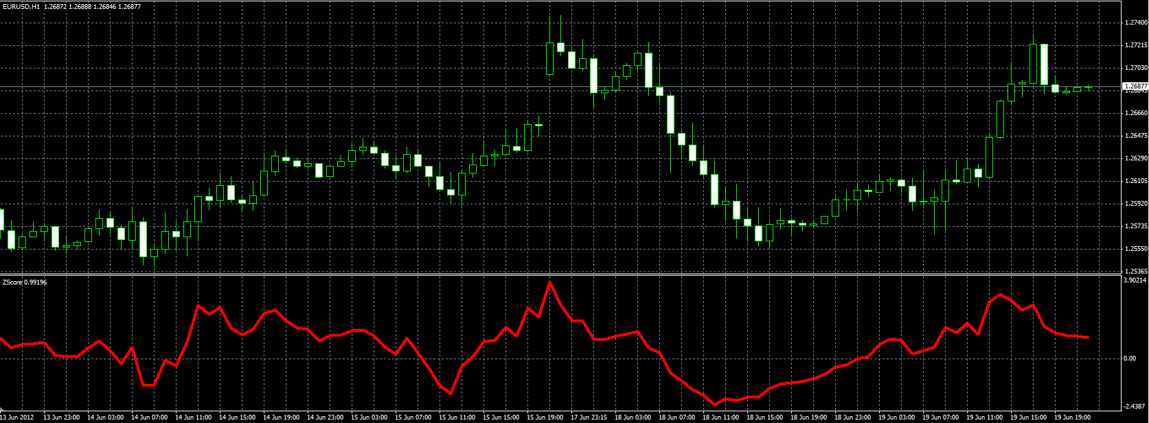Click the 1.27215 price axis label
Viewport: 1149px width, 423px height.
(x=1135, y=45)
